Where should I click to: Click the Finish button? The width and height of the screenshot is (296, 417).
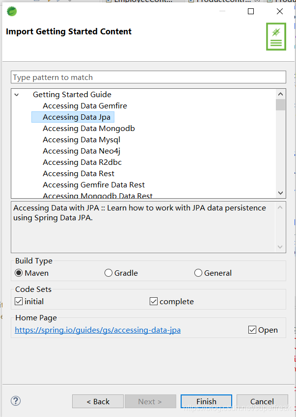point(206,401)
